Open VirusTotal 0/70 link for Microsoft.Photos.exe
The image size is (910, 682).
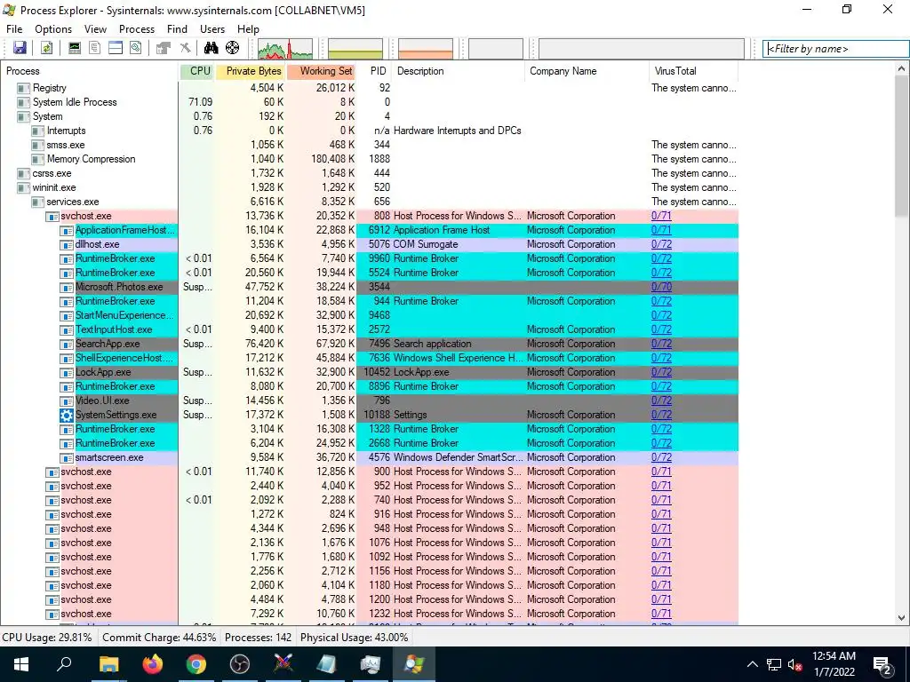[x=661, y=287]
